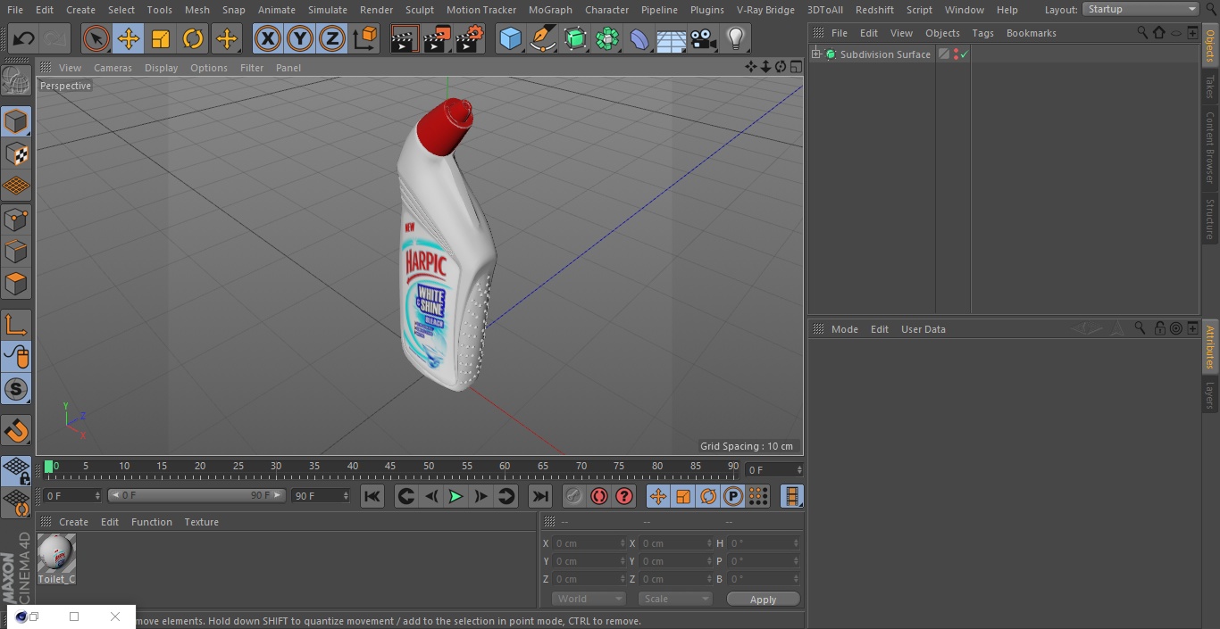Switch to Structure side tab
Screen dimensions: 1220x629
(1210, 219)
